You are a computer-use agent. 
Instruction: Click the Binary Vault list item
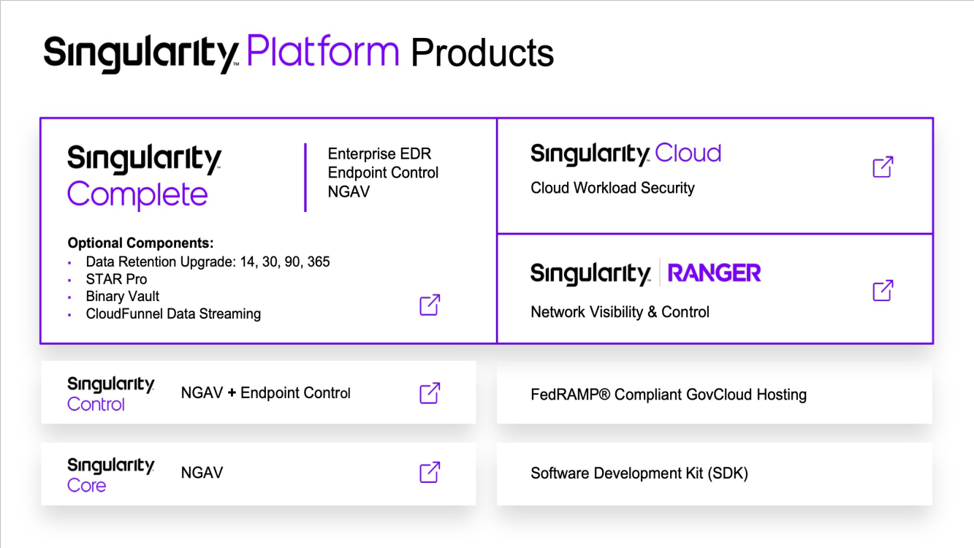pos(122,297)
